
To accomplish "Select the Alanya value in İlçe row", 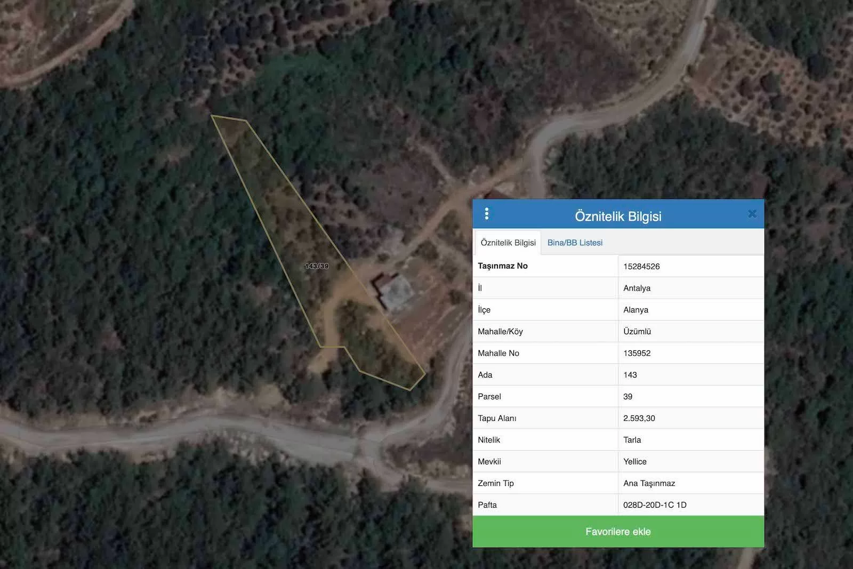I will pyautogui.click(x=635, y=310).
